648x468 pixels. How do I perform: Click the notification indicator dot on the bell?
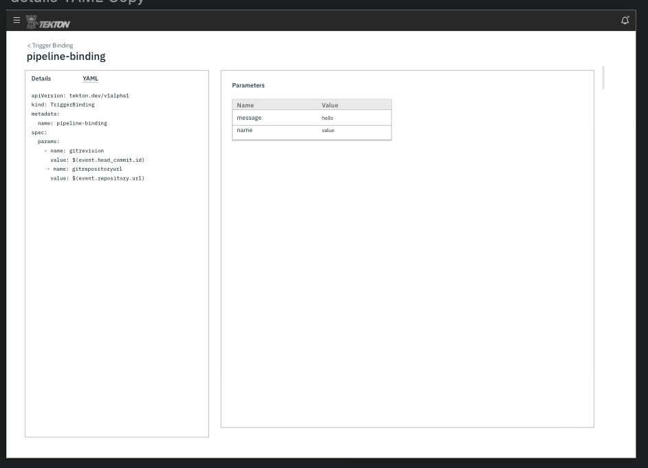click(x=627, y=17)
